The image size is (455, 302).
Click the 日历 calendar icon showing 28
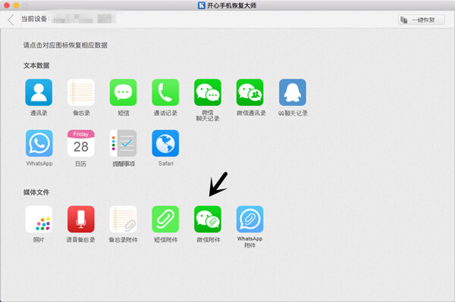(x=81, y=143)
